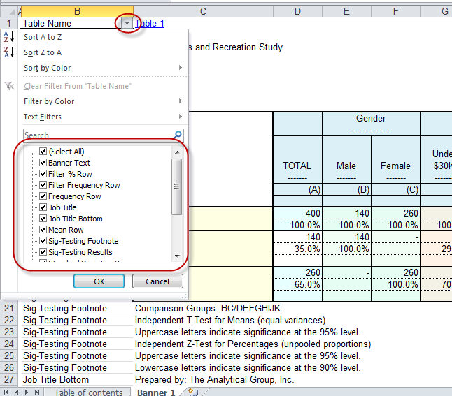The width and height of the screenshot is (452, 396).
Task: Click the Gender banner header cell
Action: [x=371, y=124]
